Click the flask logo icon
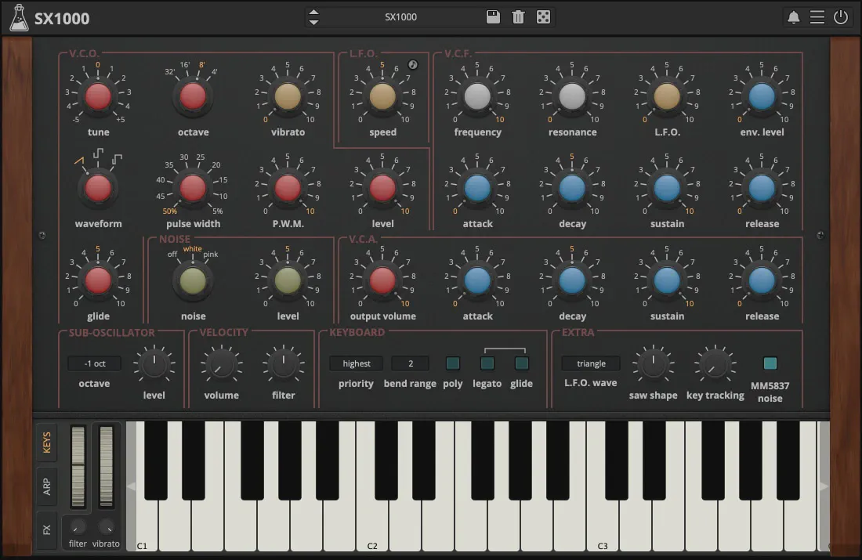The height and width of the screenshot is (560, 862). [19, 18]
